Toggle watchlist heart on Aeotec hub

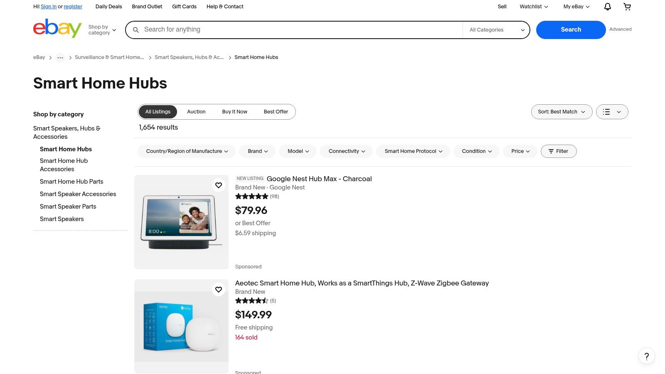tap(219, 290)
